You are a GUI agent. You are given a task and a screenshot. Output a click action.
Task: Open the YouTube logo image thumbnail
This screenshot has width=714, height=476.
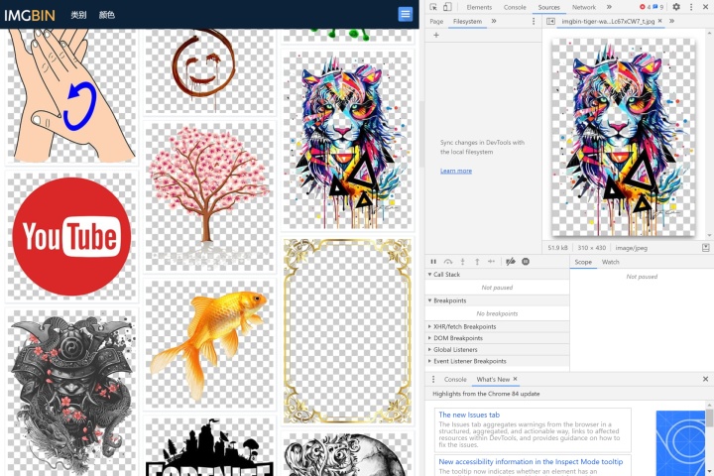pyautogui.click(x=71, y=236)
